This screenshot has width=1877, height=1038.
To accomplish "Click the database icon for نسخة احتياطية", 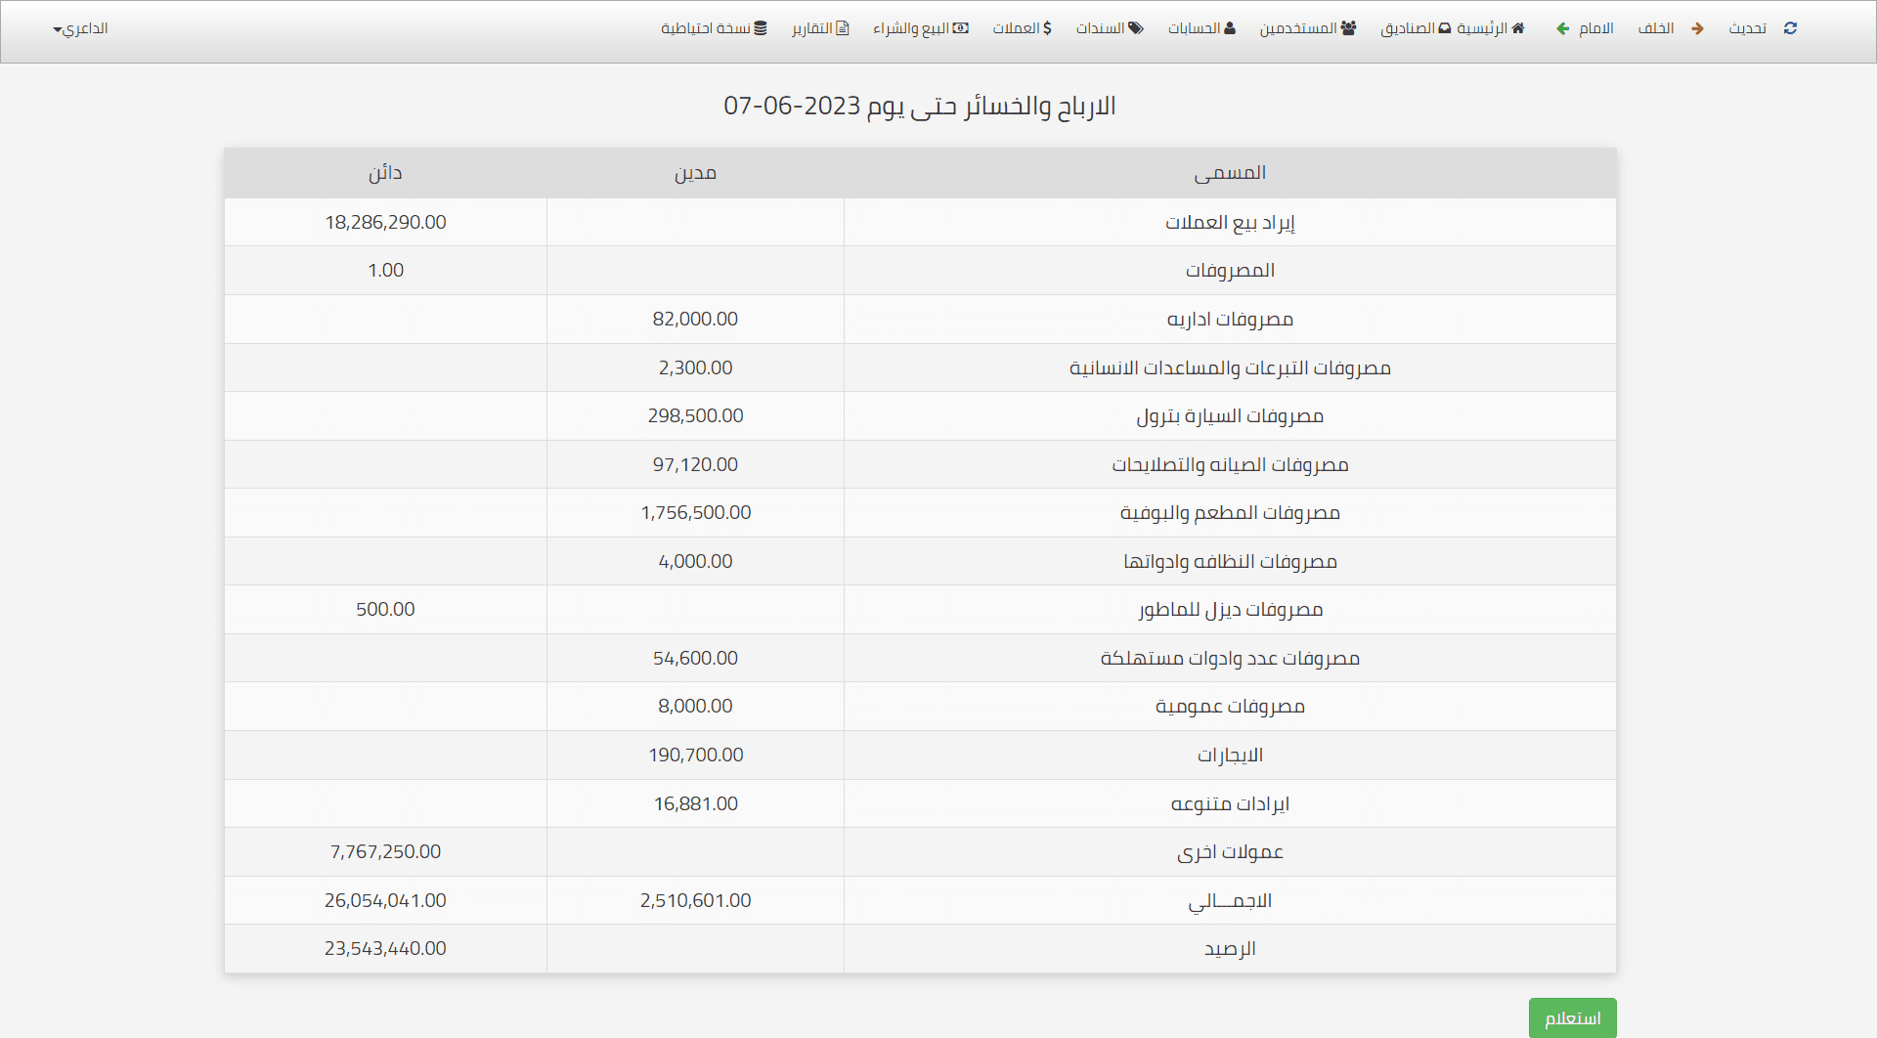I will (x=761, y=28).
